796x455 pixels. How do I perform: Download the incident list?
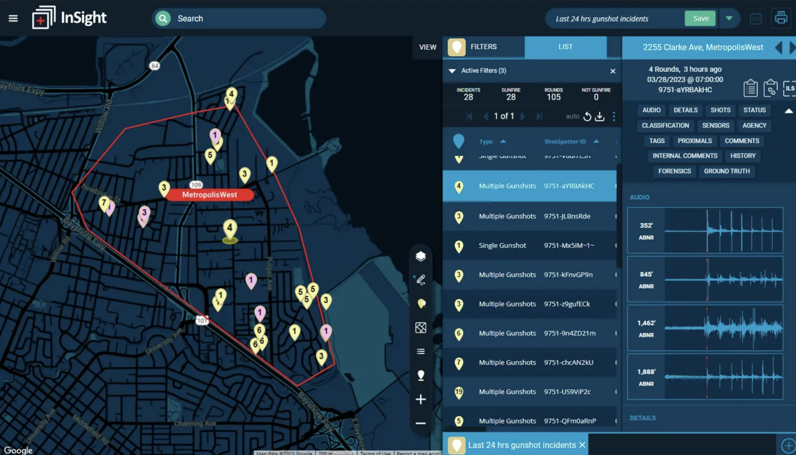[x=599, y=117]
